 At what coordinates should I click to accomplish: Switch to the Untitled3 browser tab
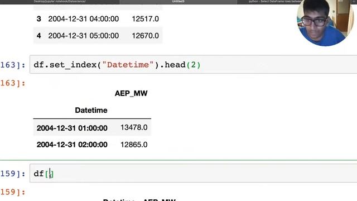point(178,2)
